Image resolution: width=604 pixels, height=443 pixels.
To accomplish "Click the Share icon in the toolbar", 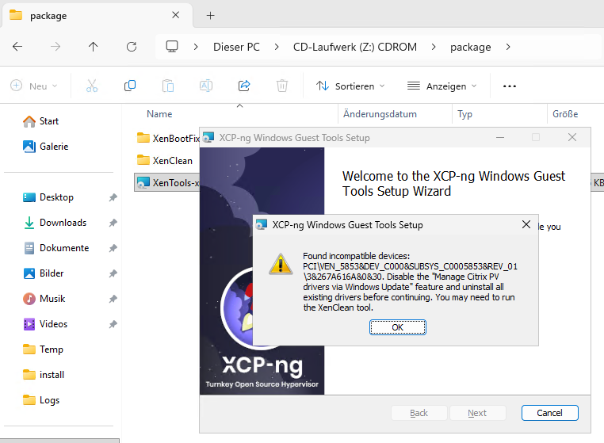I will pyautogui.click(x=244, y=86).
